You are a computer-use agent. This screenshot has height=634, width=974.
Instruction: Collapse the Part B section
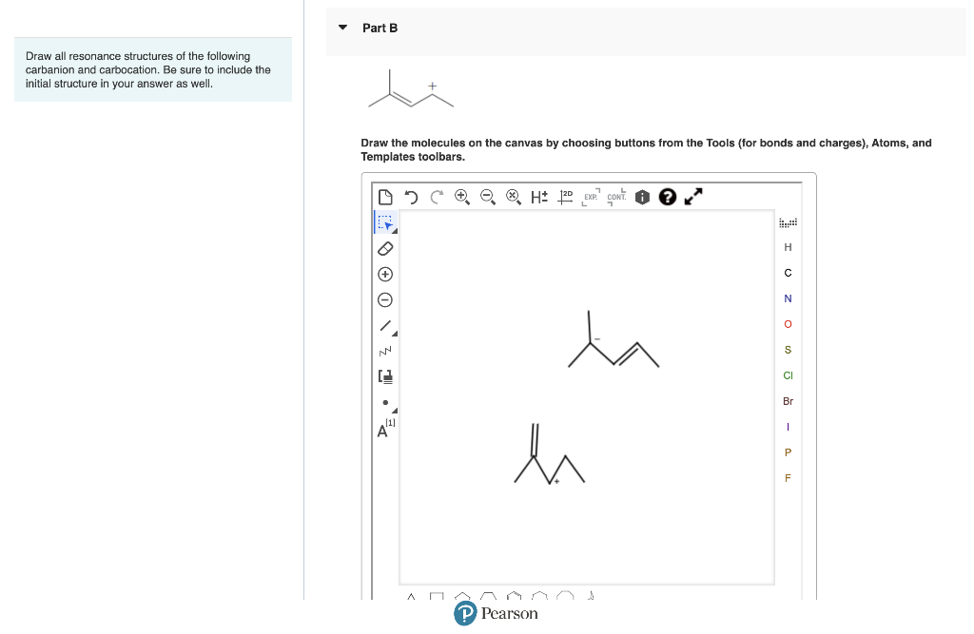pos(342,29)
